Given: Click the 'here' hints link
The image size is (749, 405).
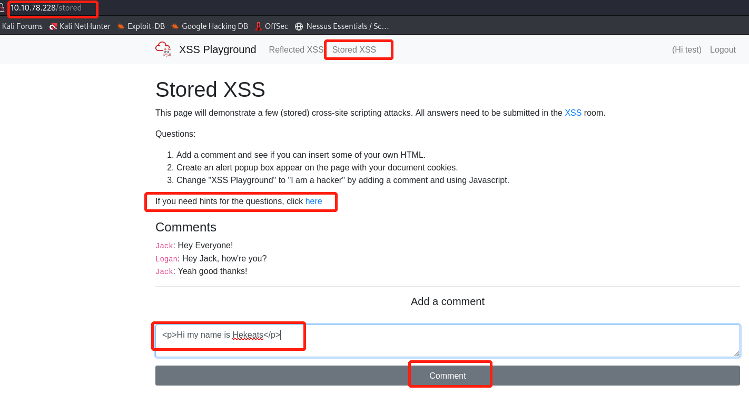Looking at the screenshot, I should pyautogui.click(x=313, y=201).
